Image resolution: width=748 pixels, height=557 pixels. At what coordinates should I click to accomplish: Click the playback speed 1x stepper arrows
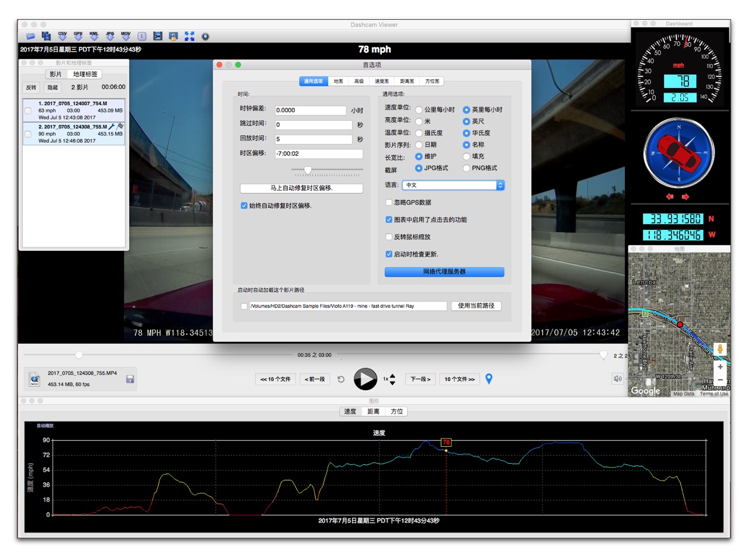[392, 379]
